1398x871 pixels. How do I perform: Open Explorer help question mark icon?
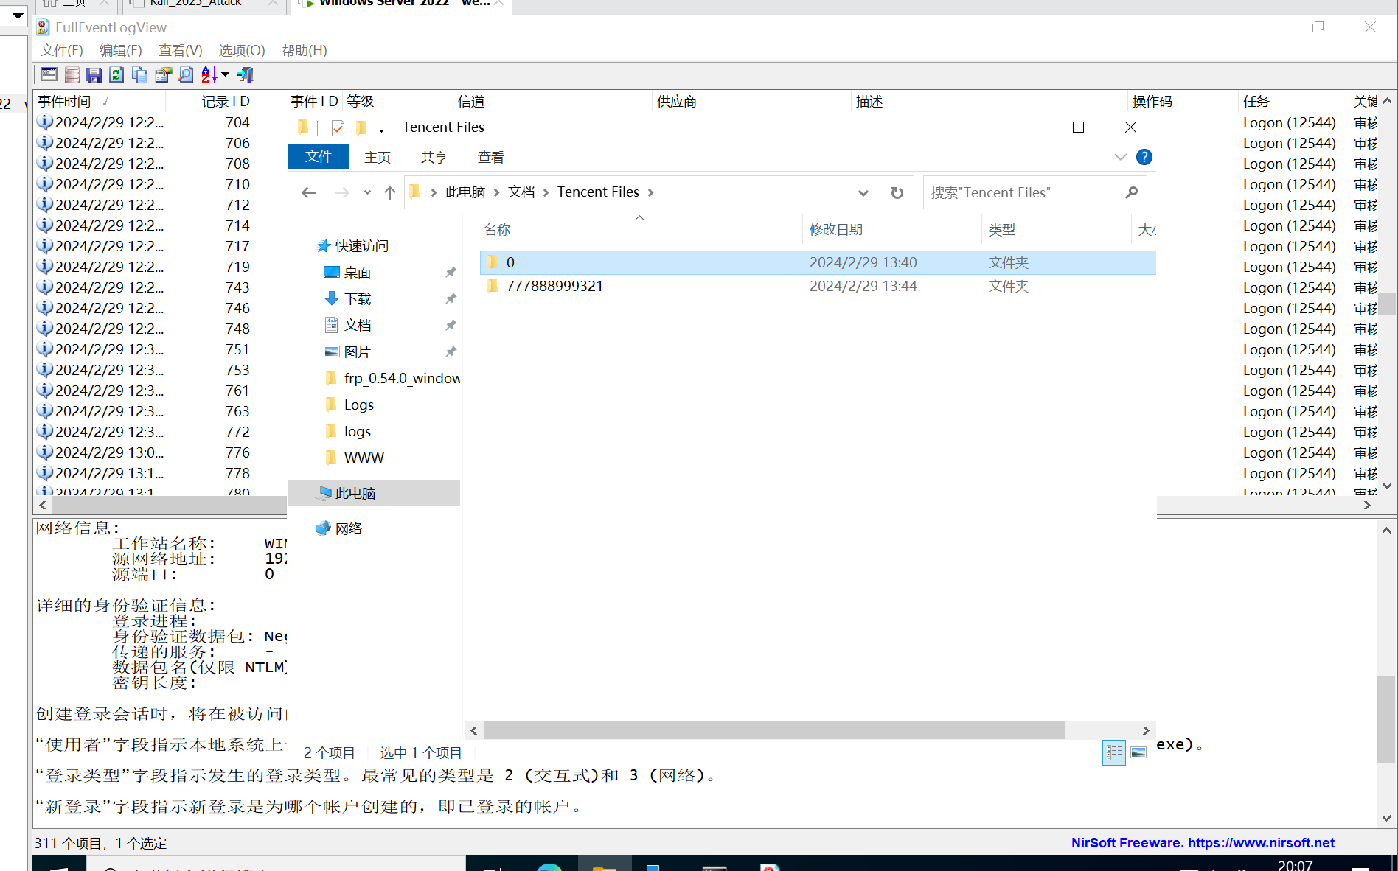pyautogui.click(x=1144, y=157)
